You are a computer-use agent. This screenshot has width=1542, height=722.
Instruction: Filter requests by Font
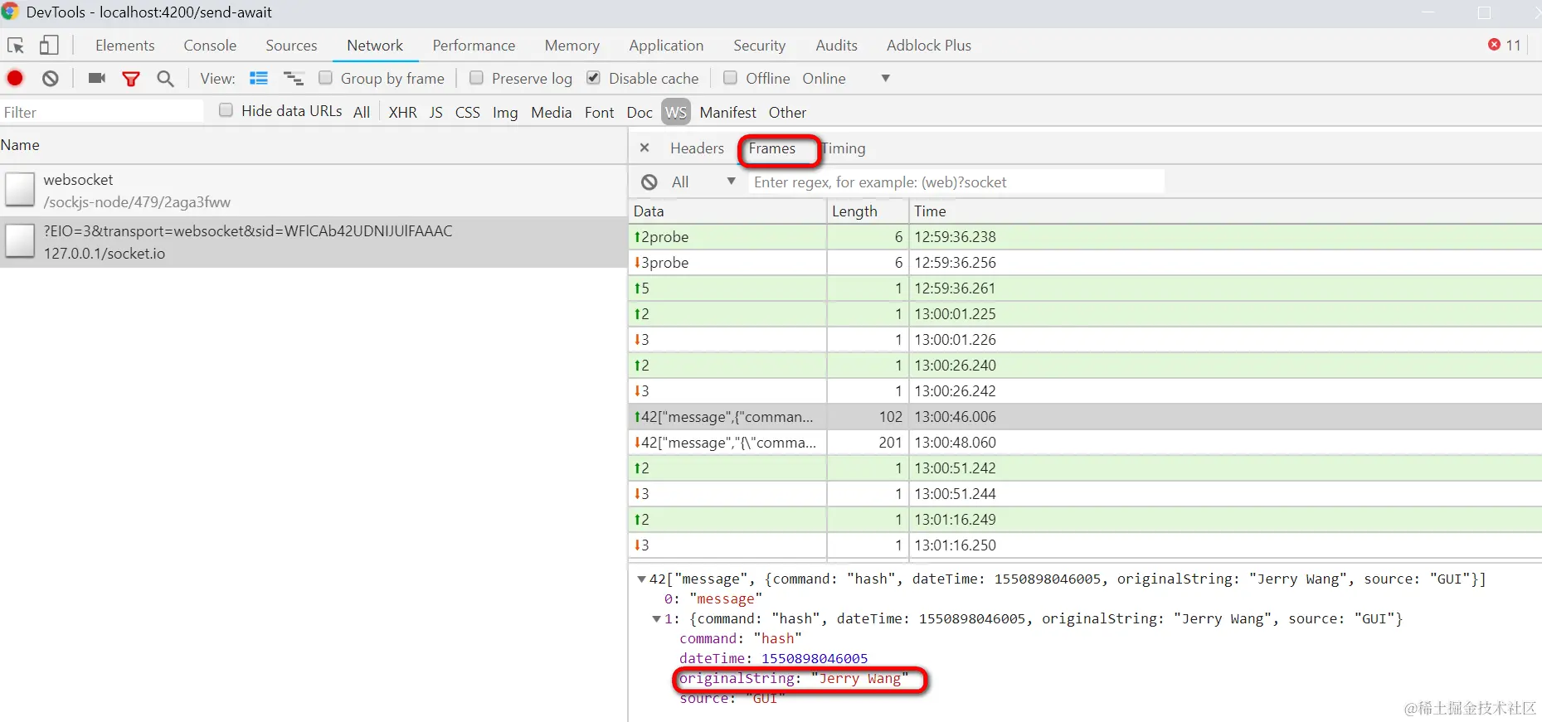599,112
